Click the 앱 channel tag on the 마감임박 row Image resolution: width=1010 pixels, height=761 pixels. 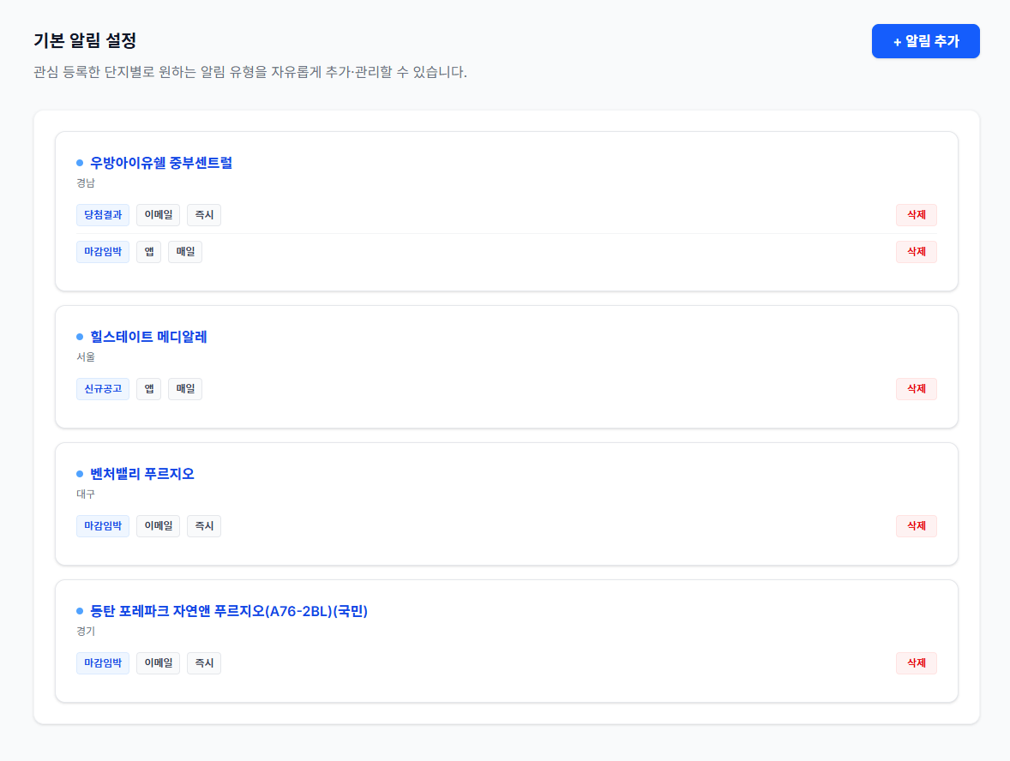(148, 251)
